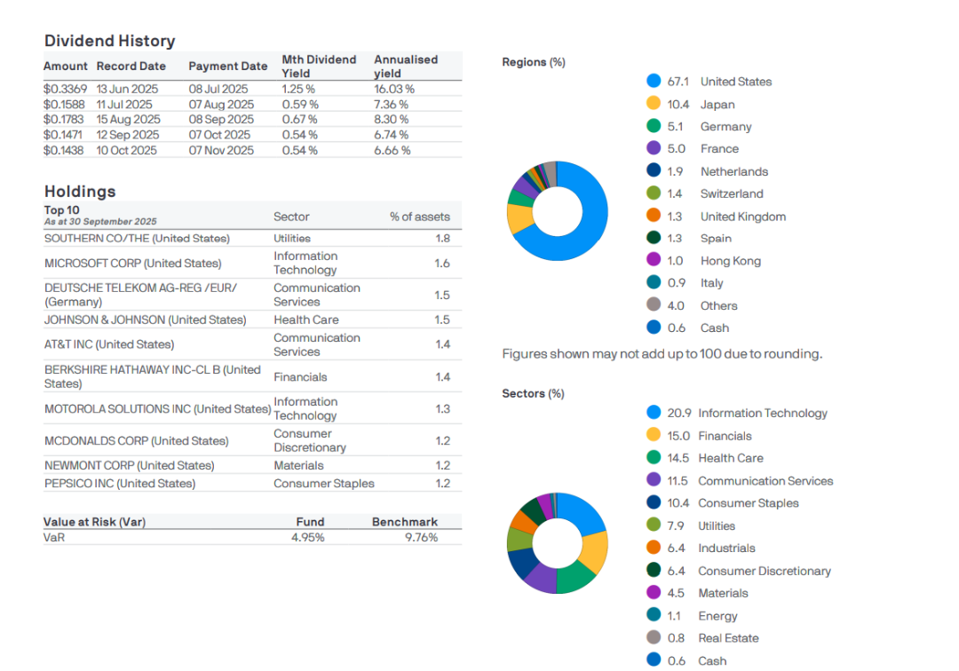Select the % of assets column header

[419, 217]
